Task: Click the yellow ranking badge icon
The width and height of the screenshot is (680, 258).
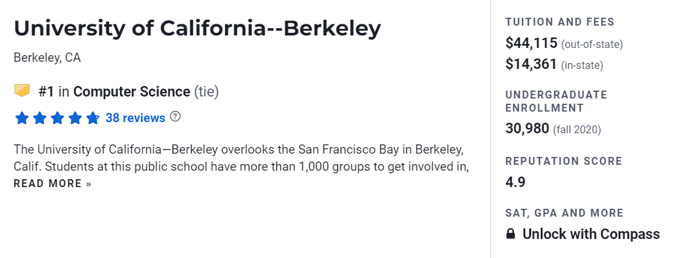Action: pos(22,91)
